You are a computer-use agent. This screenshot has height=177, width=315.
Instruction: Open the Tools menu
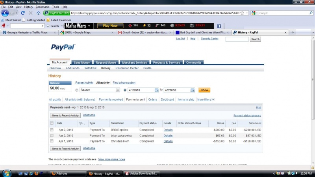[56, 7]
